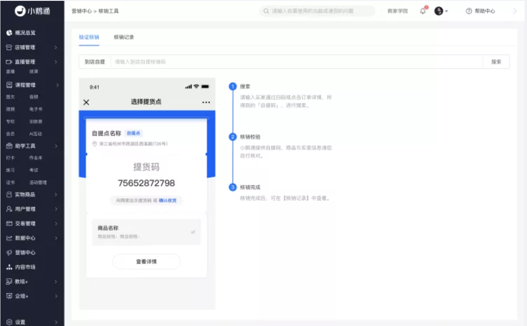The width and height of the screenshot is (527, 326).
Task: Expand the 交易管理 chevron
Action: tap(56, 223)
